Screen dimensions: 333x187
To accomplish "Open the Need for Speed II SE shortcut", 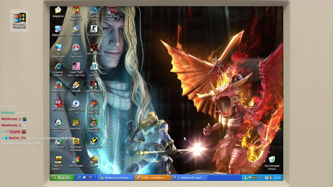I will 76,14.
